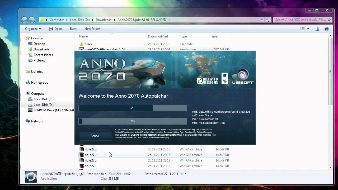Click details pane application icon
This screenshot has width=338, height=190.
coord(31,177)
